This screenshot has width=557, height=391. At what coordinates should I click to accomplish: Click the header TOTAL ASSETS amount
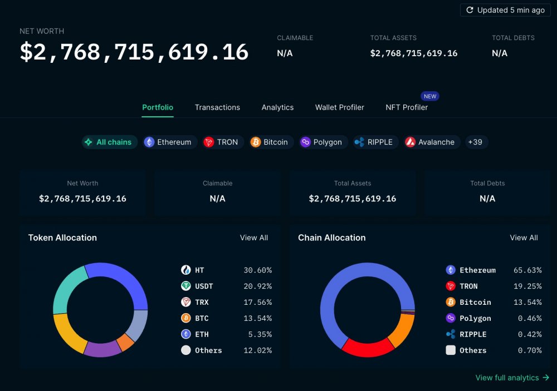(x=414, y=53)
